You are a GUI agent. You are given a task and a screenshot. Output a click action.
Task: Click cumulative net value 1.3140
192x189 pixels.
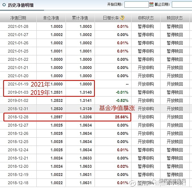tap(85, 92)
